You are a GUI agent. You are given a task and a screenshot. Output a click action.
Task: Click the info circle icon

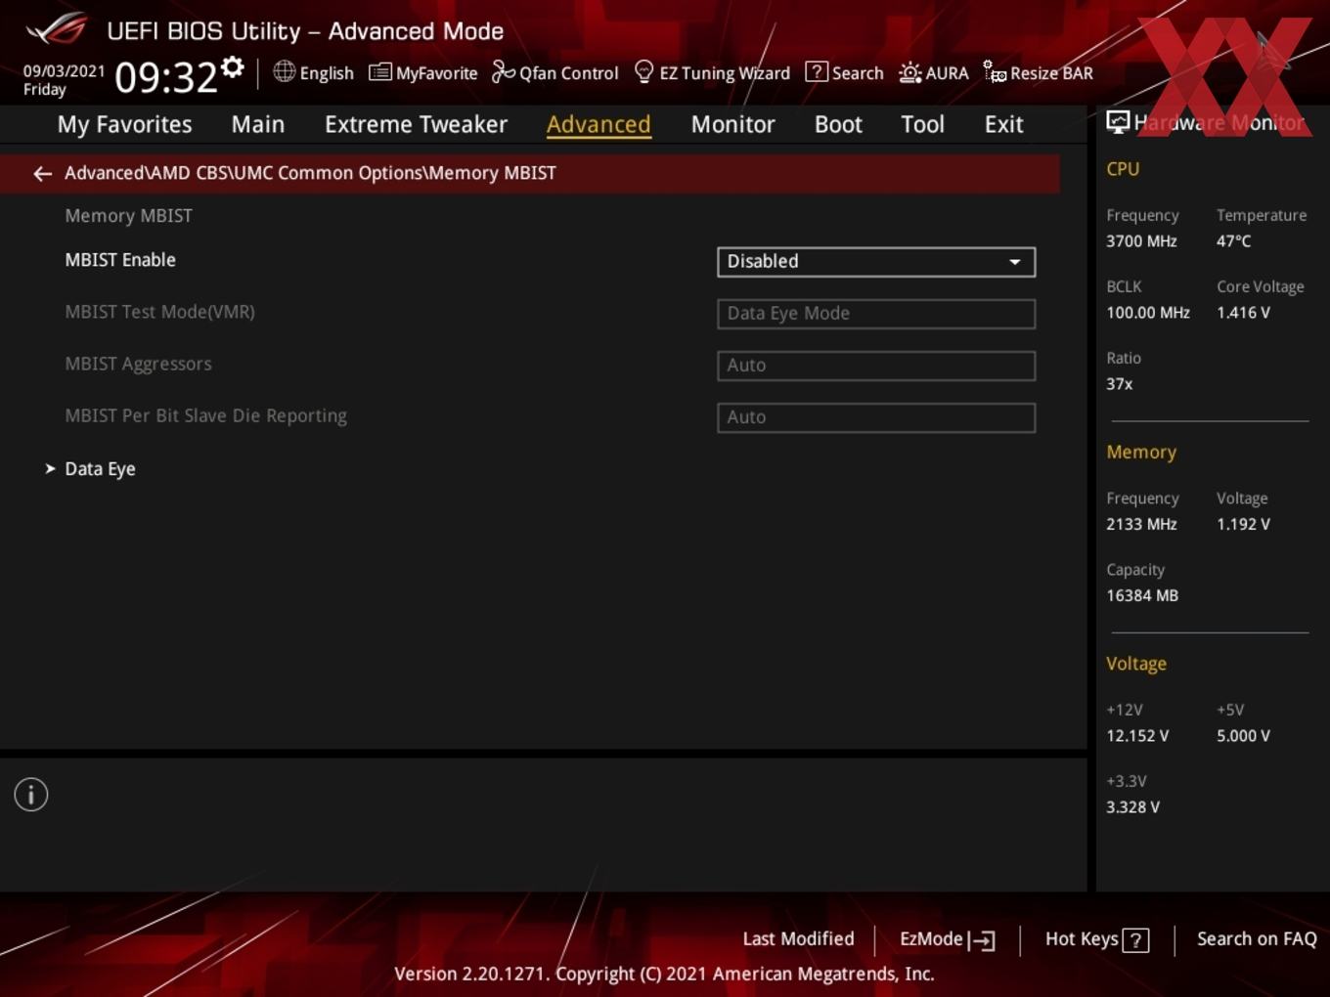tap(31, 795)
